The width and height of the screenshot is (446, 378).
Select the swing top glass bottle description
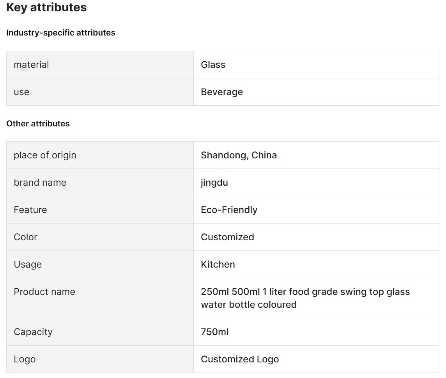coord(305,298)
